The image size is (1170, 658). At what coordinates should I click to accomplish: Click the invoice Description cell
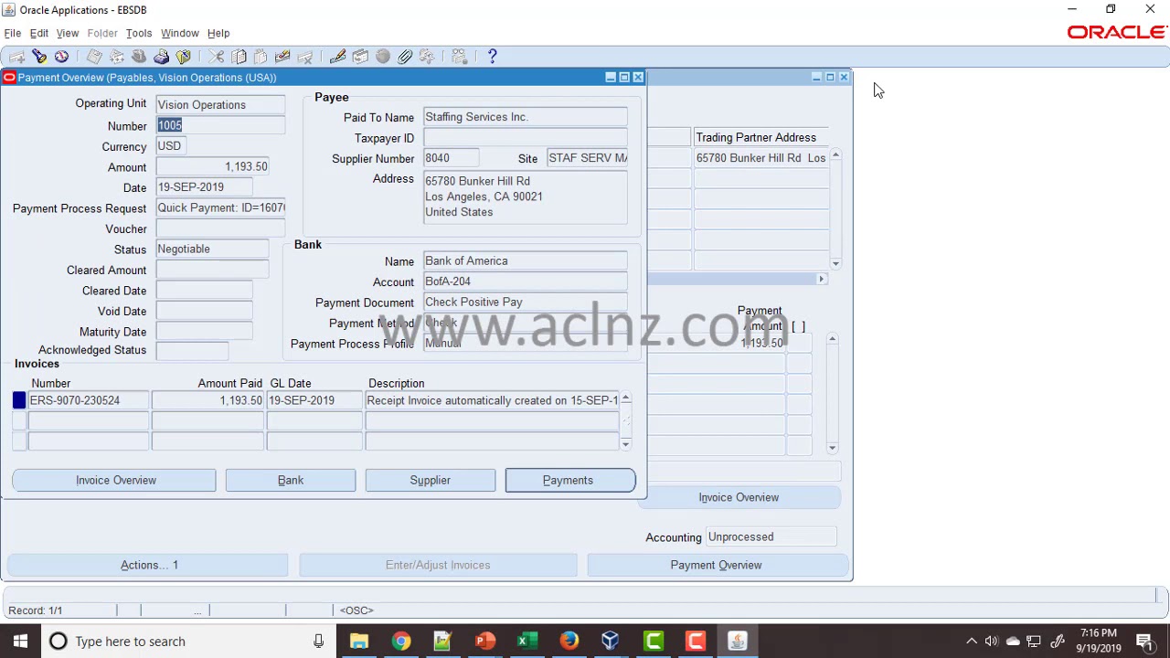493,400
